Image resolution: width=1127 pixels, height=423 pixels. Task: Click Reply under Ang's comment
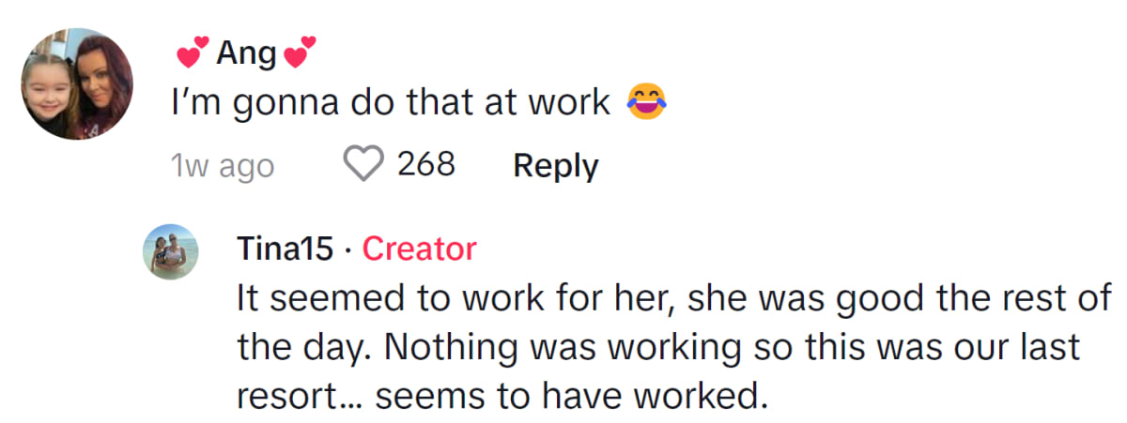point(555,166)
